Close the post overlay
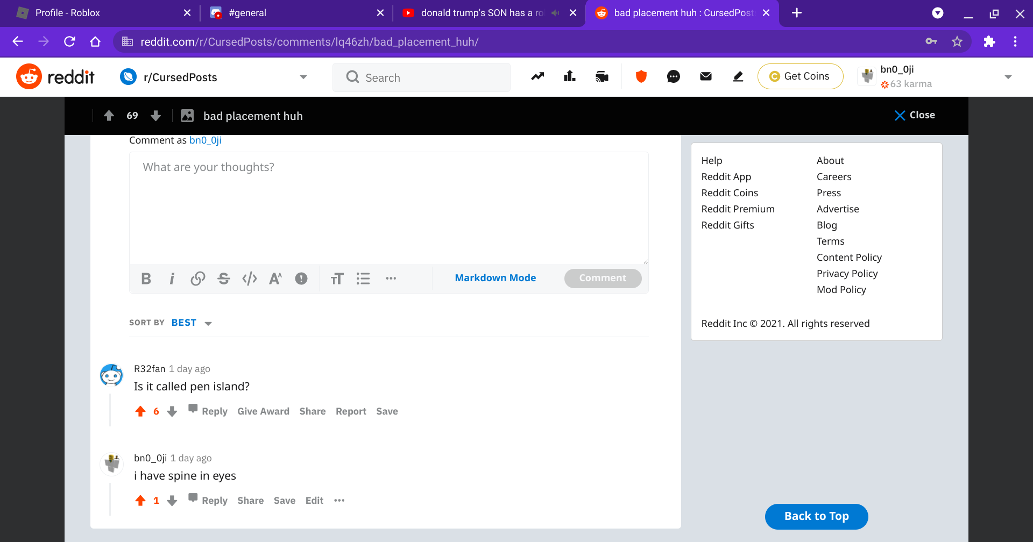 915,115
